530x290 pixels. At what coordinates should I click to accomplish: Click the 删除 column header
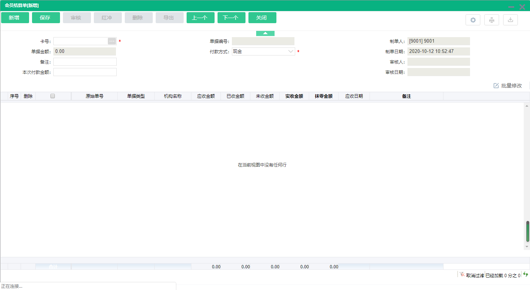(28, 96)
